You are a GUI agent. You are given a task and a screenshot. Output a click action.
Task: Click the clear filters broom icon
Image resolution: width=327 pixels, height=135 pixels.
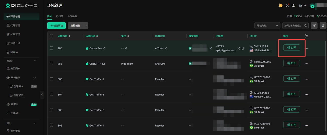tap(323, 26)
